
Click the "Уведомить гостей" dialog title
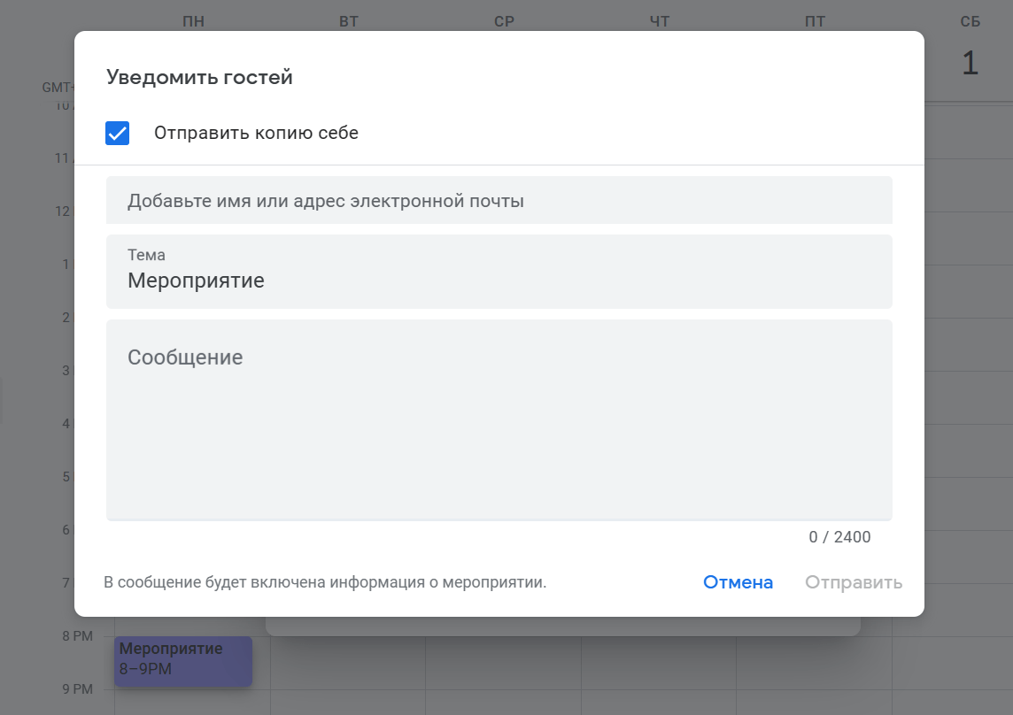[x=199, y=77]
